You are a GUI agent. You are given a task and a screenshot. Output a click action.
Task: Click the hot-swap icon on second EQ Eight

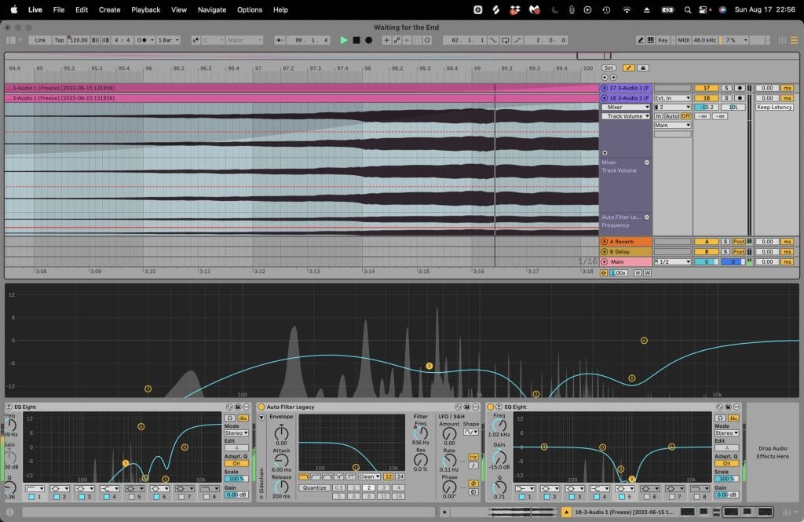coord(719,407)
